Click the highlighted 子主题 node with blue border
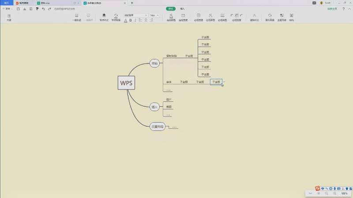Viewport: 353px width, 198px height. pyautogui.click(x=216, y=82)
